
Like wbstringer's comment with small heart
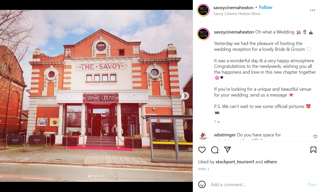click(315, 137)
